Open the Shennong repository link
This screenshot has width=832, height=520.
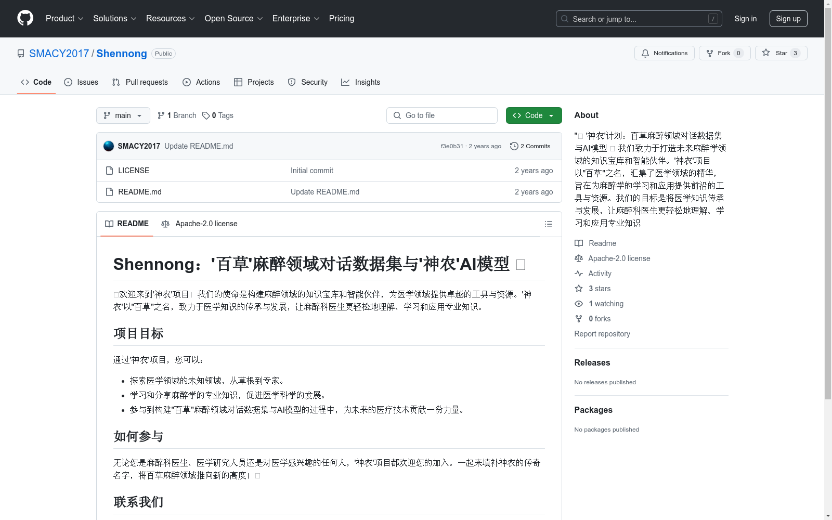coord(122,54)
